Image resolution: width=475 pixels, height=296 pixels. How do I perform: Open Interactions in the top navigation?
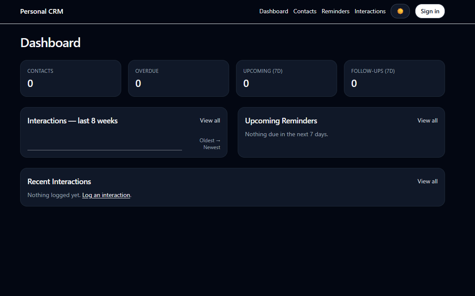pos(370,12)
